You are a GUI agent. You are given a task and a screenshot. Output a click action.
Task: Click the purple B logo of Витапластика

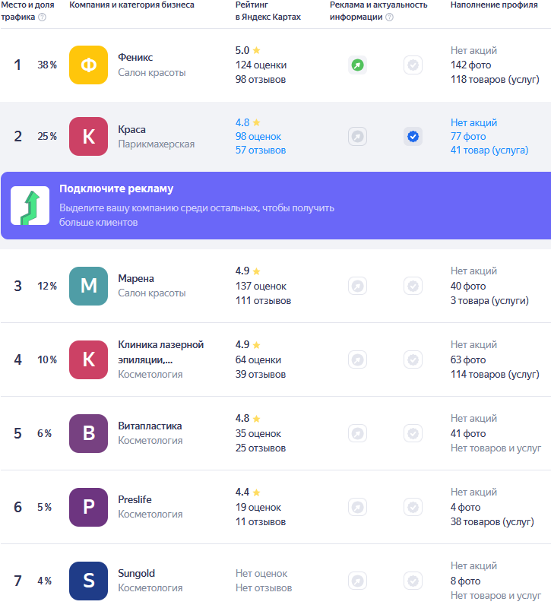[88, 433]
